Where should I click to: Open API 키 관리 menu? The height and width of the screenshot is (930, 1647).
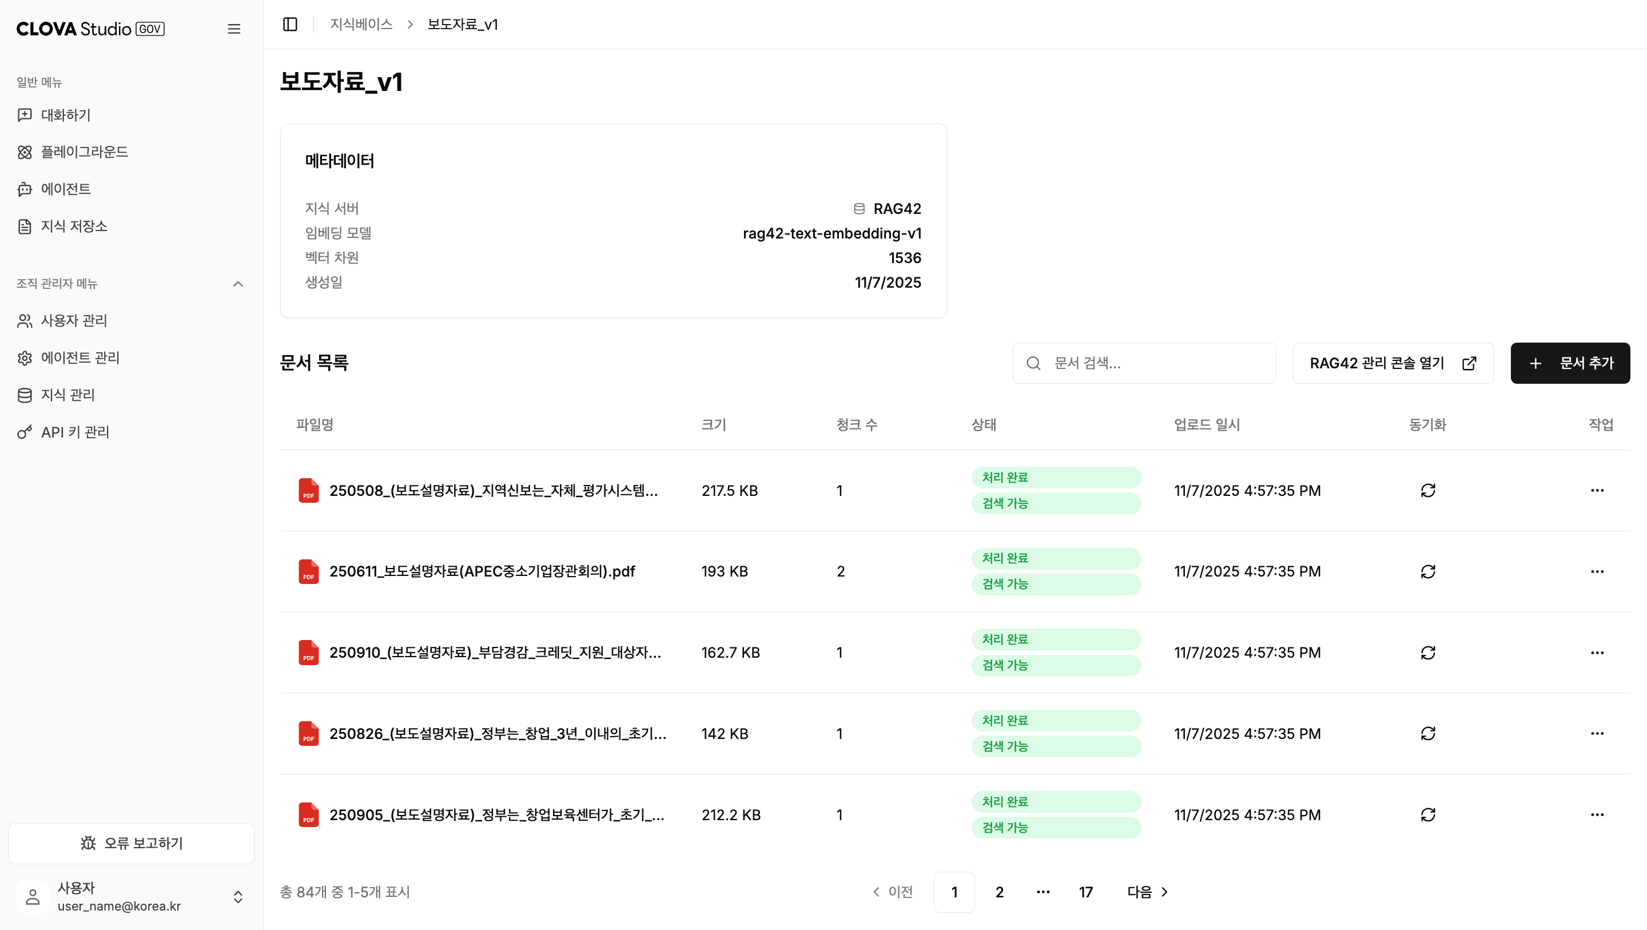point(75,432)
